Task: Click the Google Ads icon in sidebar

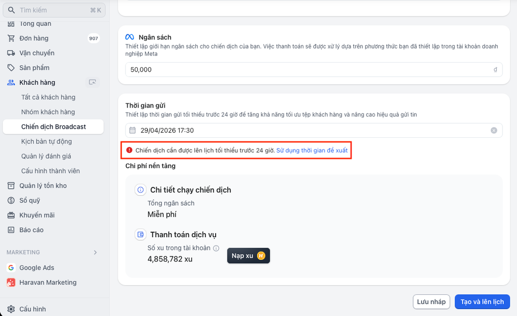Action: (11, 268)
